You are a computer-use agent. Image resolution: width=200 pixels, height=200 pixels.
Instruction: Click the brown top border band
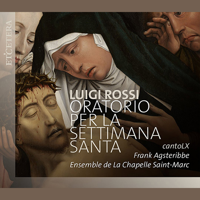[x=100, y=6]
